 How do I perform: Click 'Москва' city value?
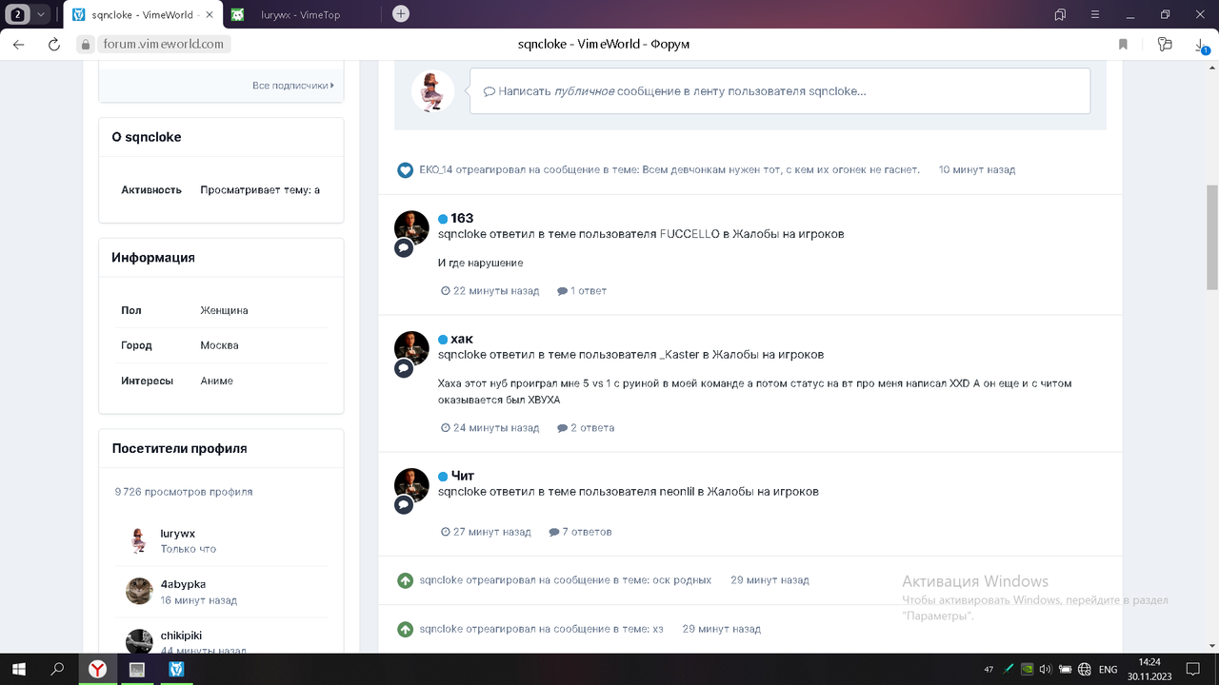[x=219, y=345]
